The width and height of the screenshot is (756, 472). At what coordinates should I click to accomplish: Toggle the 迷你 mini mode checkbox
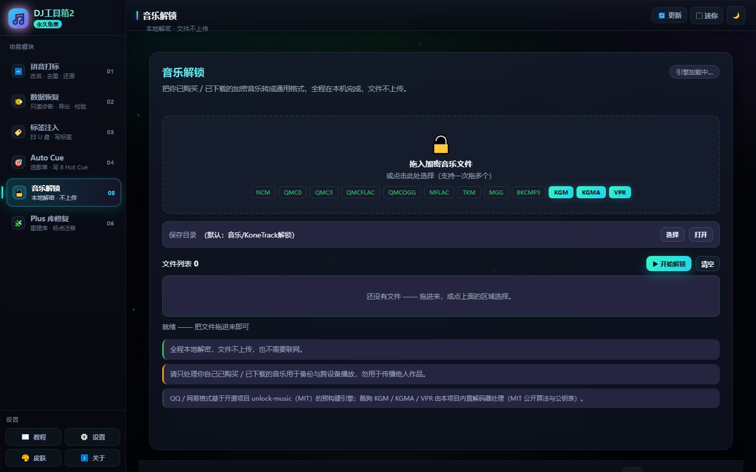[699, 16]
